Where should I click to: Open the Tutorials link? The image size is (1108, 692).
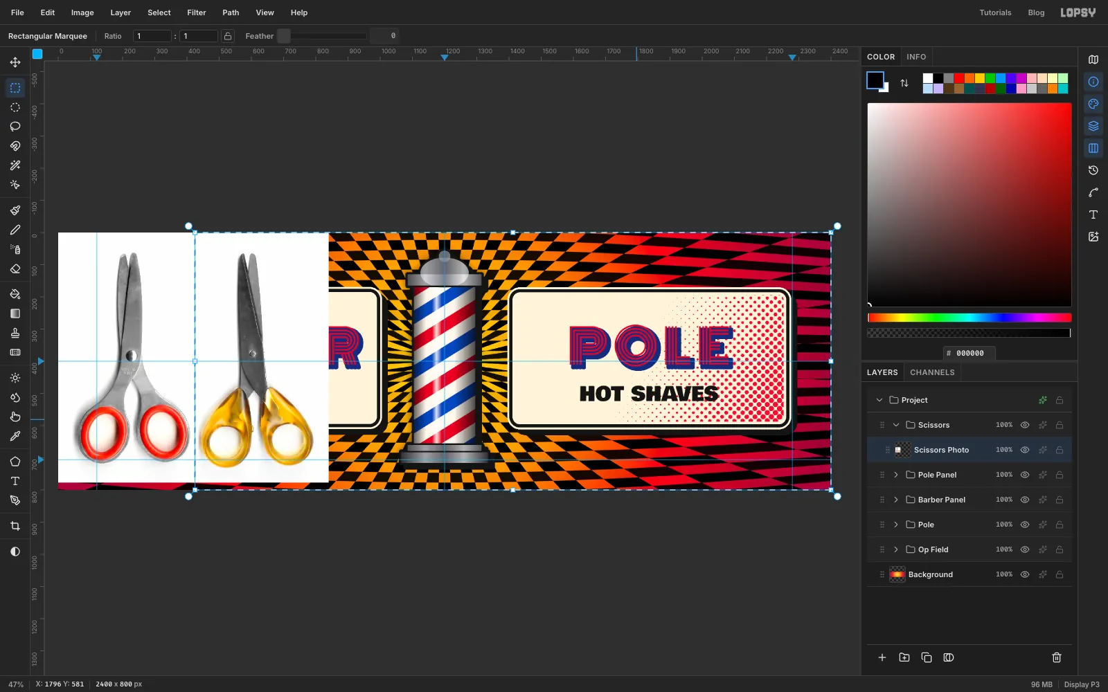click(x=995, y=12)
